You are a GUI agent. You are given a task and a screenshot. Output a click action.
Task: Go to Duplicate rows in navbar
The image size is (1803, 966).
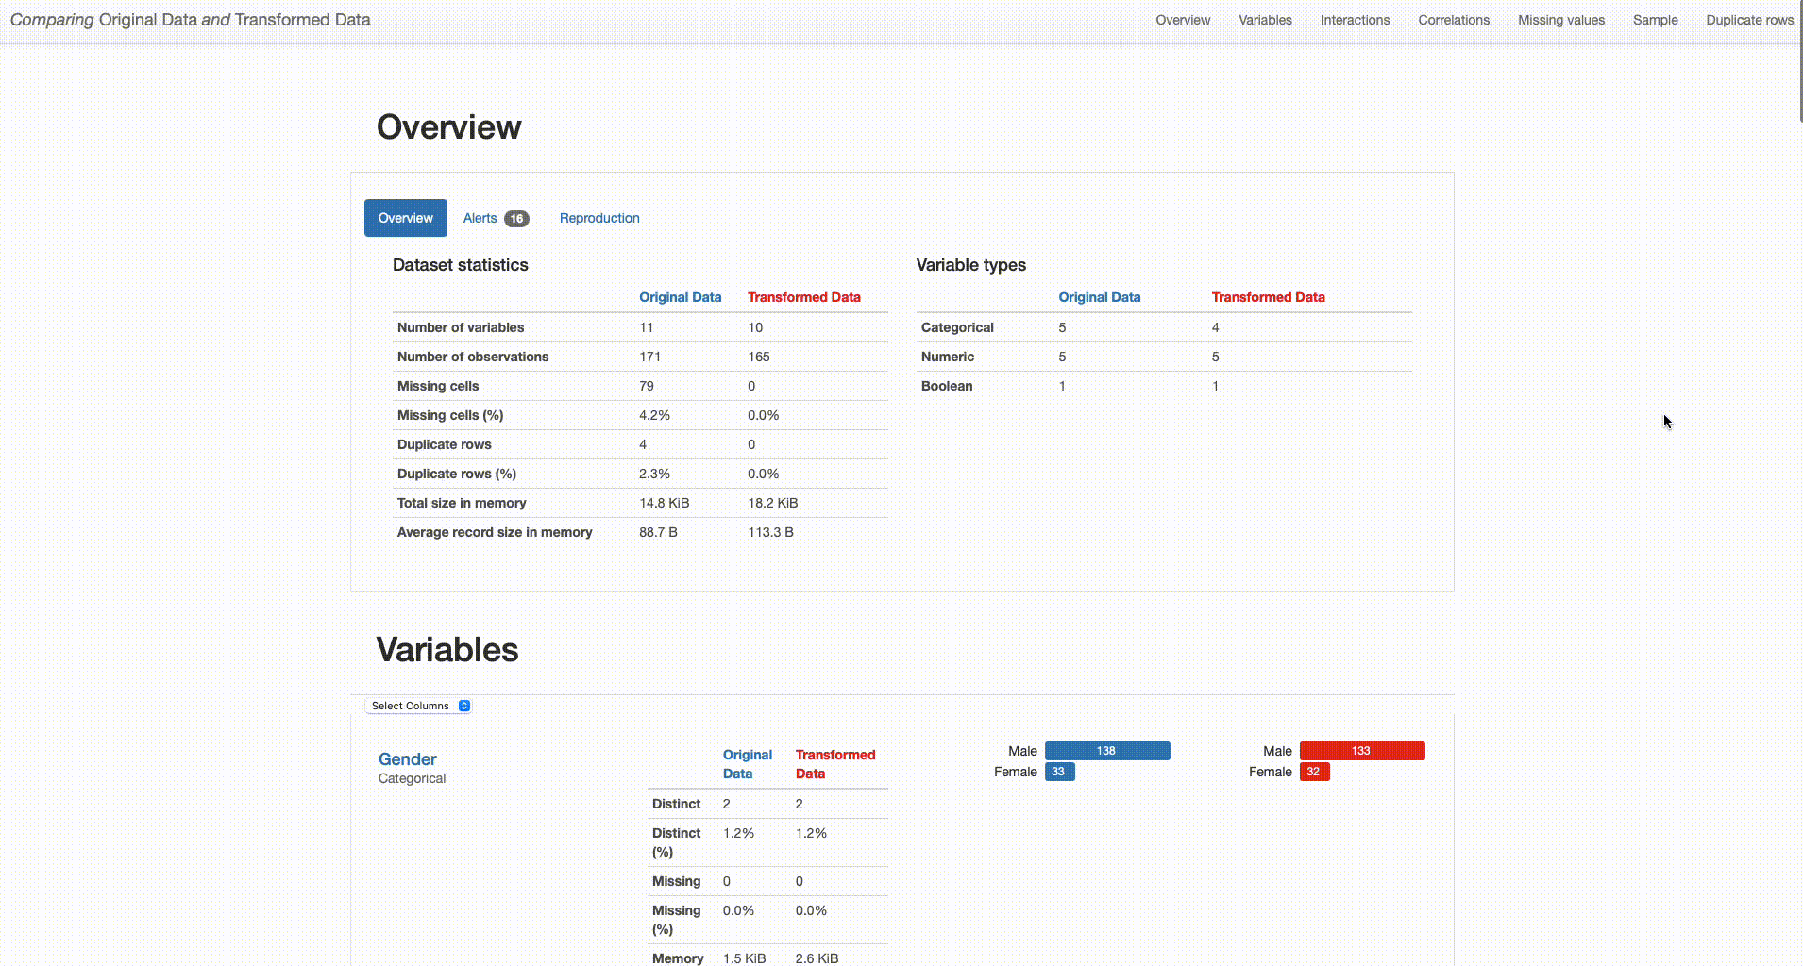[1749, 20]
